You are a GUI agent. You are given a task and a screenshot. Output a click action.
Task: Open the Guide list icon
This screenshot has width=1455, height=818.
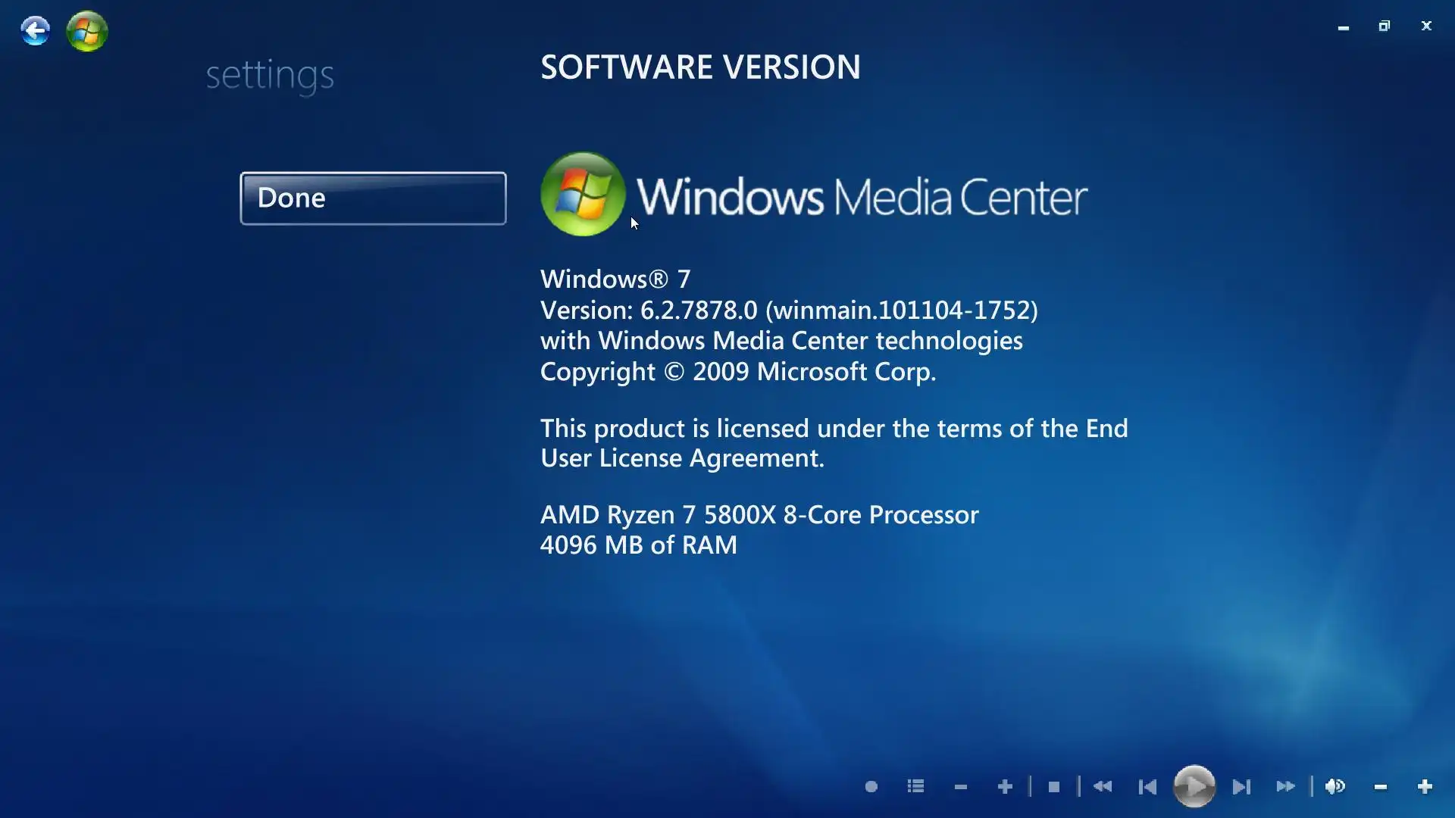[915, 787]
